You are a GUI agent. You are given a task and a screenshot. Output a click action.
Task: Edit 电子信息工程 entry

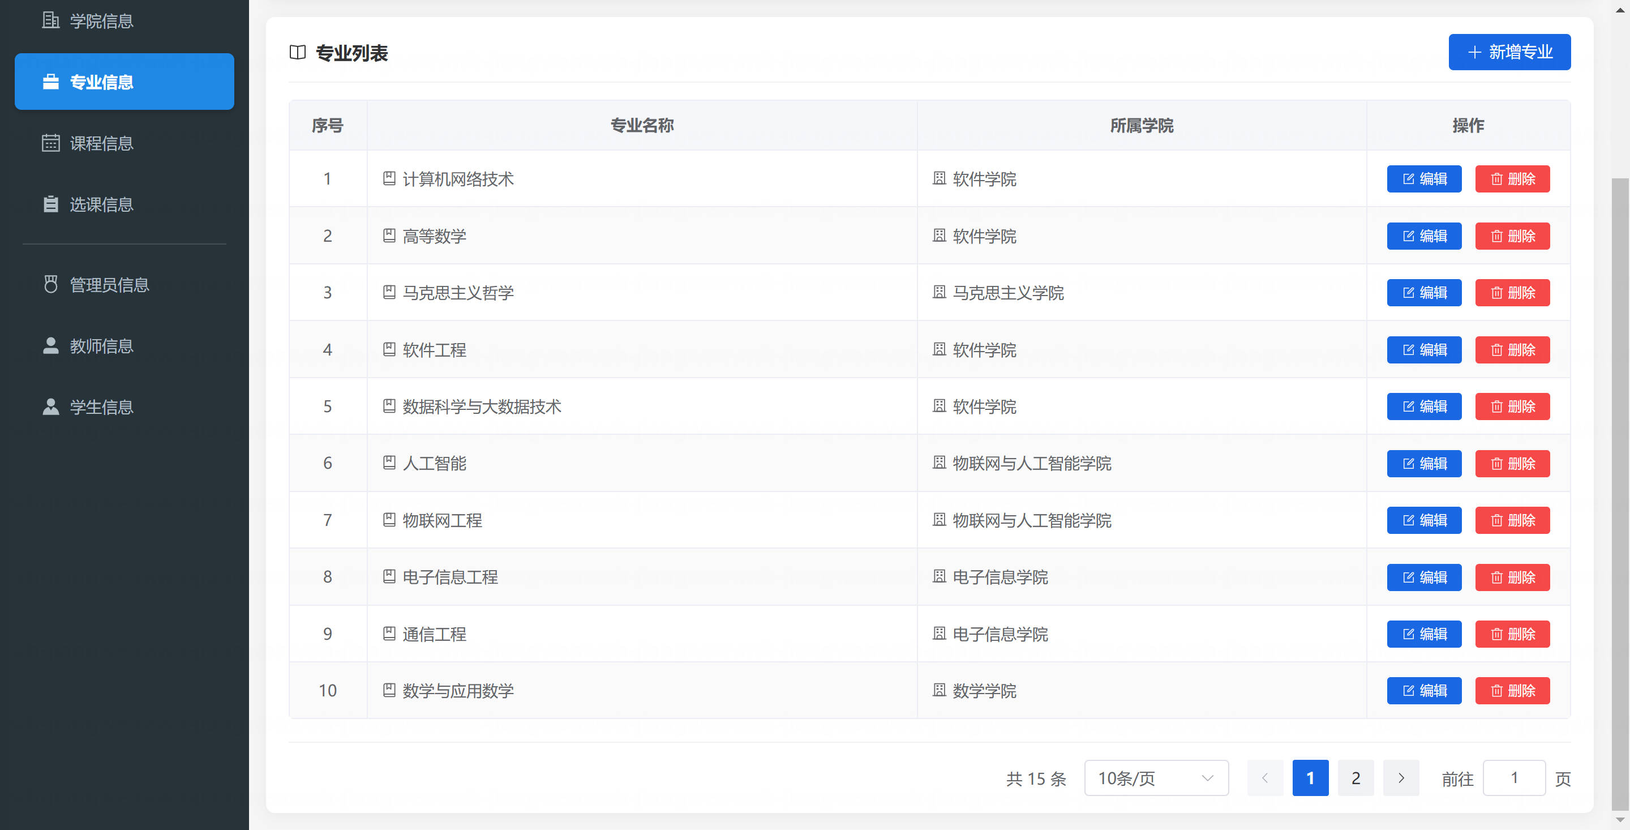tap(1424, 577)
